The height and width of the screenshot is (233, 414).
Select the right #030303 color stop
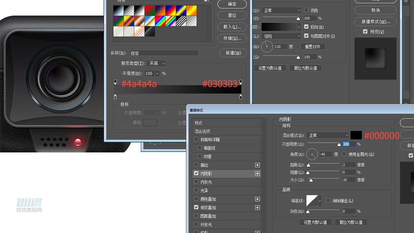pyautogui.click(x=240, y=82)
